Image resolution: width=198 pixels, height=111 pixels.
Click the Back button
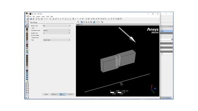point(54,94)
